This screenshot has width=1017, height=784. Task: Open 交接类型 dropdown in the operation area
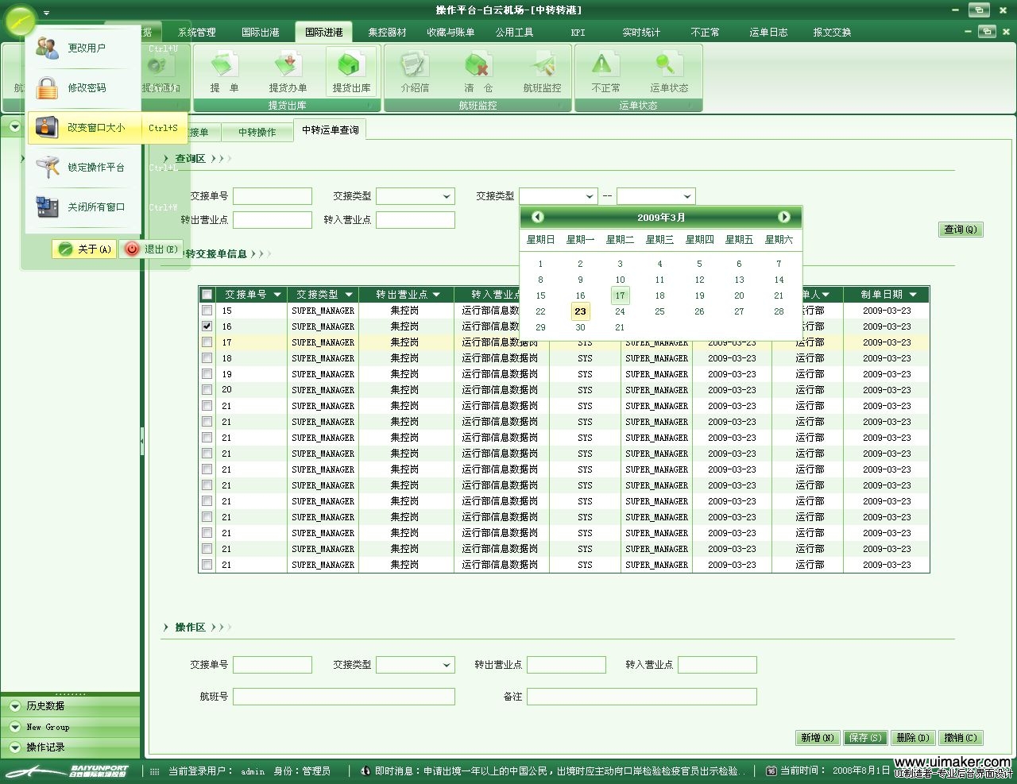pos(415,665)
